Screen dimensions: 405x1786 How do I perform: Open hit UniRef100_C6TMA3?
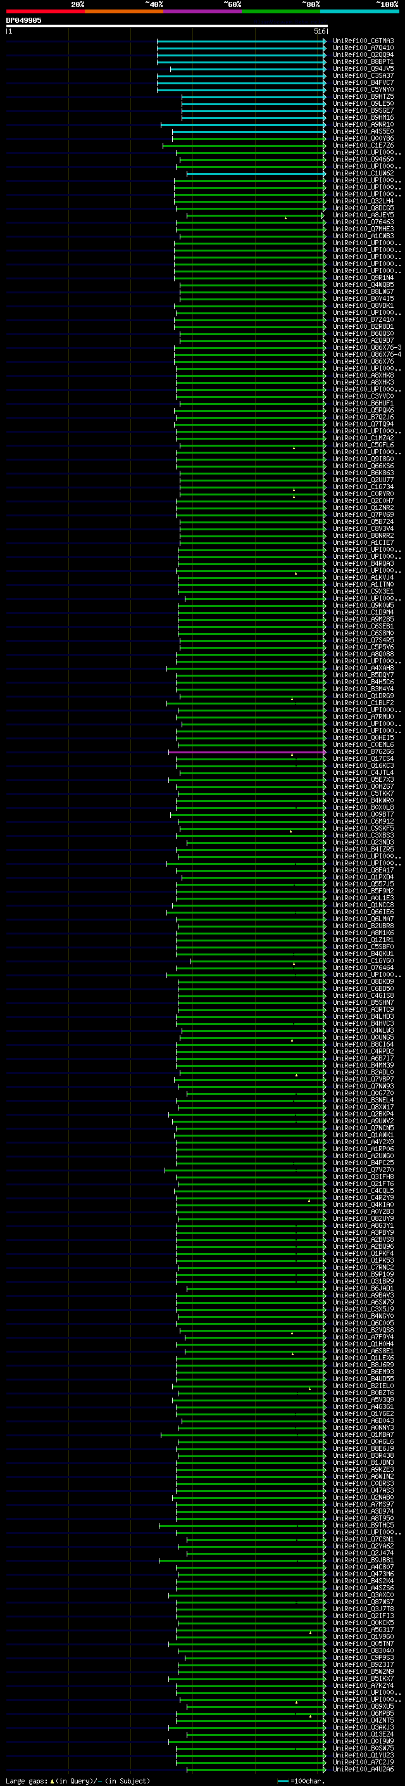[363, 41]
